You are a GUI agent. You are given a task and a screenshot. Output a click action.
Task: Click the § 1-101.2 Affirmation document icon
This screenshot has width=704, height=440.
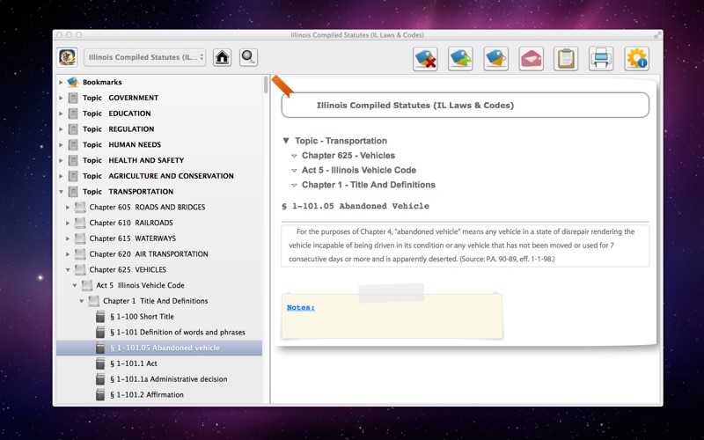coord(100,394)
